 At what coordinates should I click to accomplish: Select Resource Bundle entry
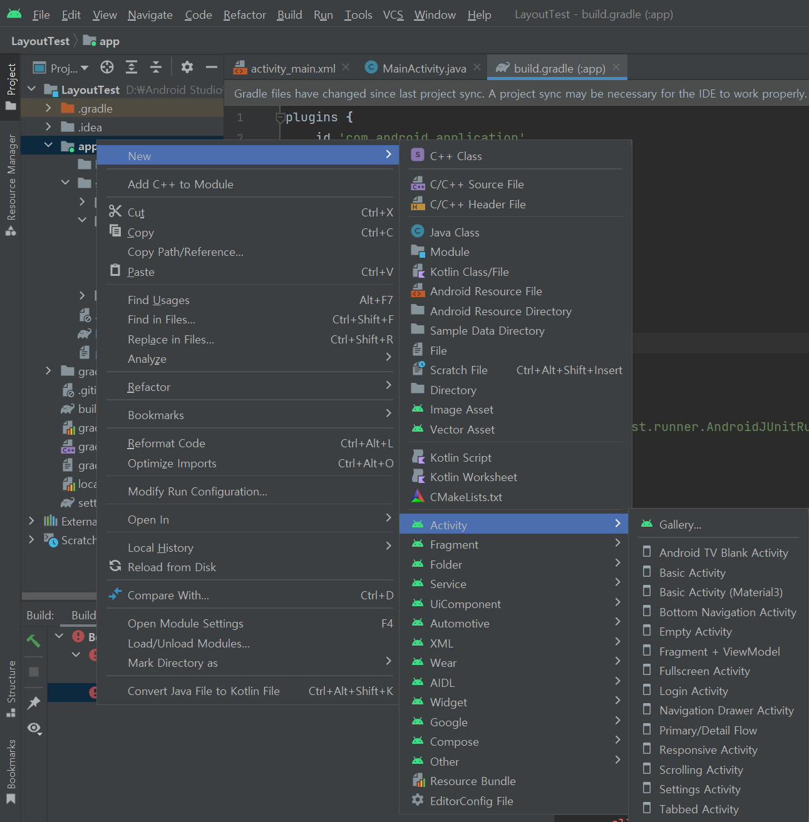[513, 781]
